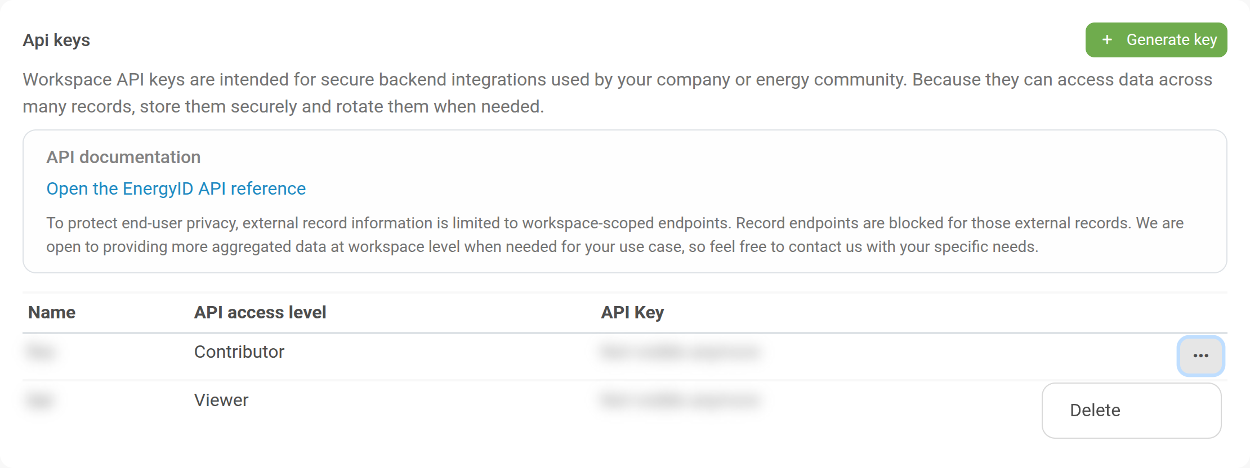1250x468 pixels.
Task: Click the blurred API key in Viewer row
Action: (x=680, y=400)
